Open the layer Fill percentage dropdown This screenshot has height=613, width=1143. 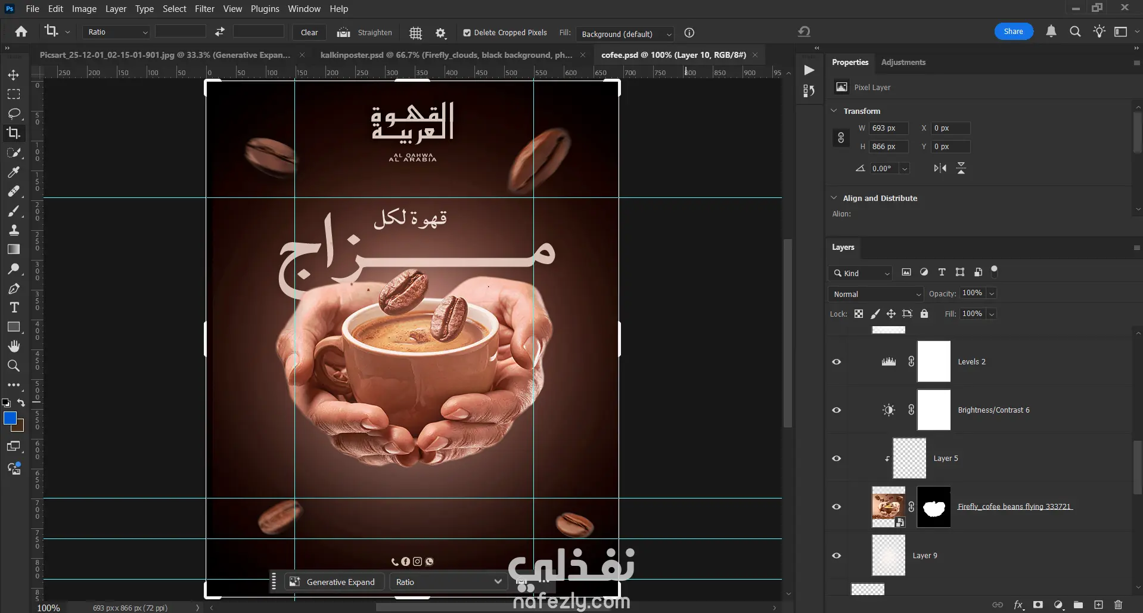[992, 314]
